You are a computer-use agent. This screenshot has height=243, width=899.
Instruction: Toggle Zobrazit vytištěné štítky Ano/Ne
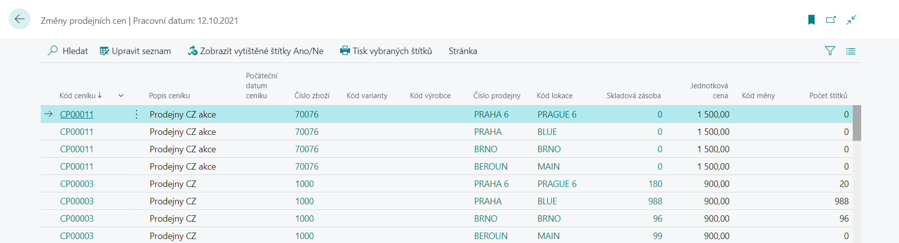coord(256,51)
